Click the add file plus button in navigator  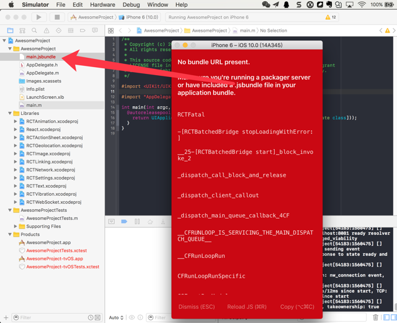pos(6,317)
